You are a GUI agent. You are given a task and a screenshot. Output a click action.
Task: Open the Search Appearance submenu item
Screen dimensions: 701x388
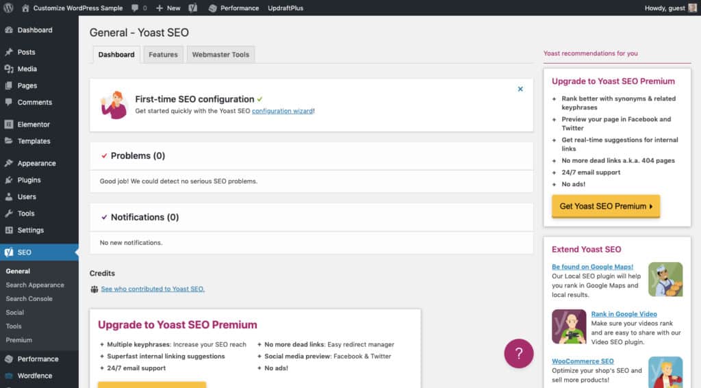[35, 285]
